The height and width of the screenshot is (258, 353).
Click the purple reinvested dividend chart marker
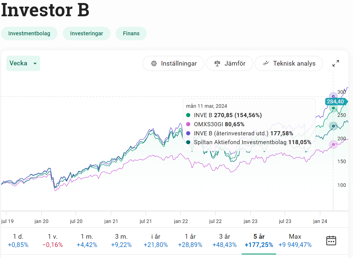pos(333,96)
